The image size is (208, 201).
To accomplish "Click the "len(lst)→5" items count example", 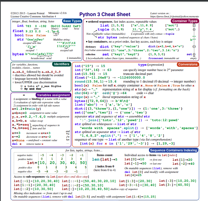I will click(105, 159).
